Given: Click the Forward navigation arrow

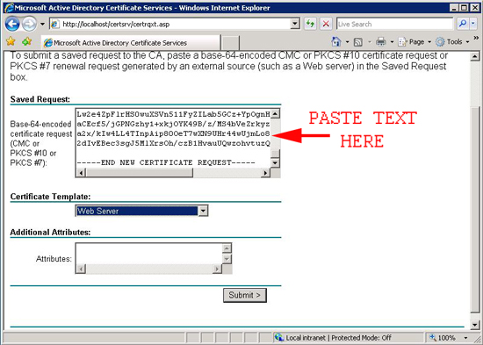Looking at the screenshot, I should 29,24.
